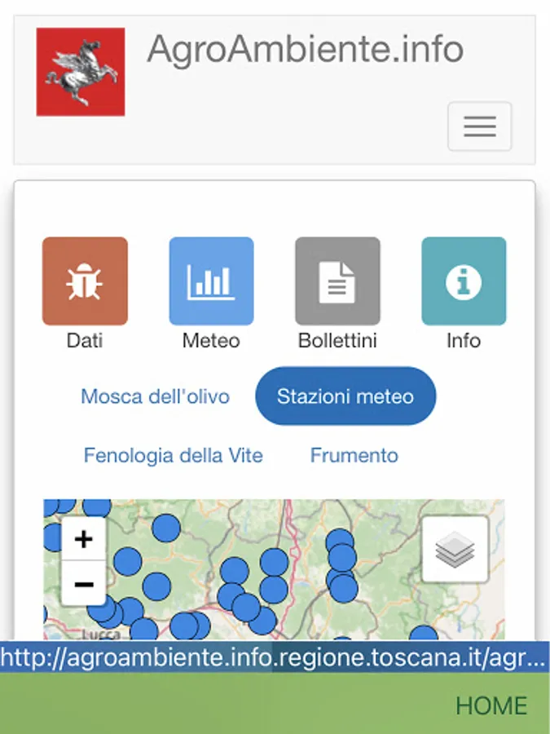Open the Dati bug icon
The image size is (550, 734).
85,281
